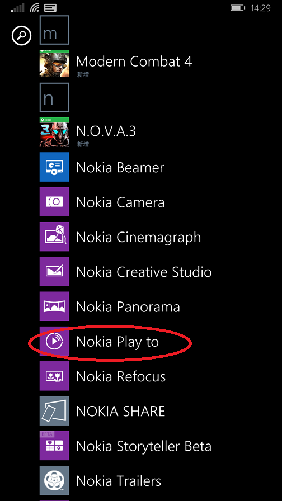Viewport: 282px width, 501px height.
Task: Open the Nokia Cinemagraph tile
Action: 54,237
